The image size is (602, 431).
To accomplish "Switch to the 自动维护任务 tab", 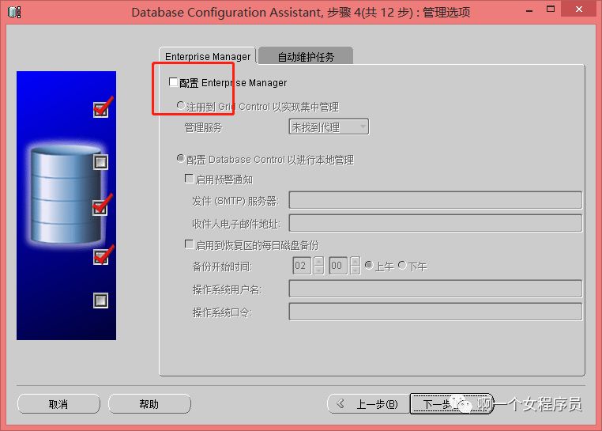I will tap(306, 56).
